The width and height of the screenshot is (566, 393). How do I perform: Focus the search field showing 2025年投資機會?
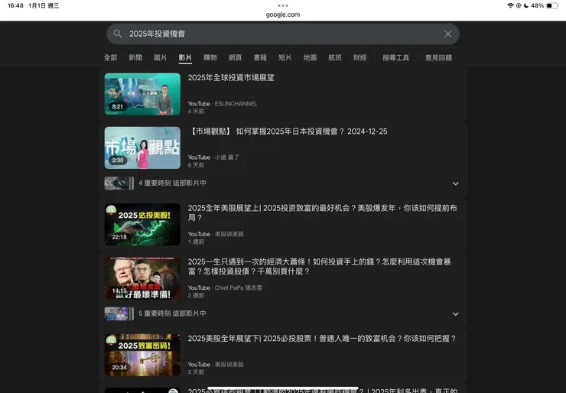point(283,34)
